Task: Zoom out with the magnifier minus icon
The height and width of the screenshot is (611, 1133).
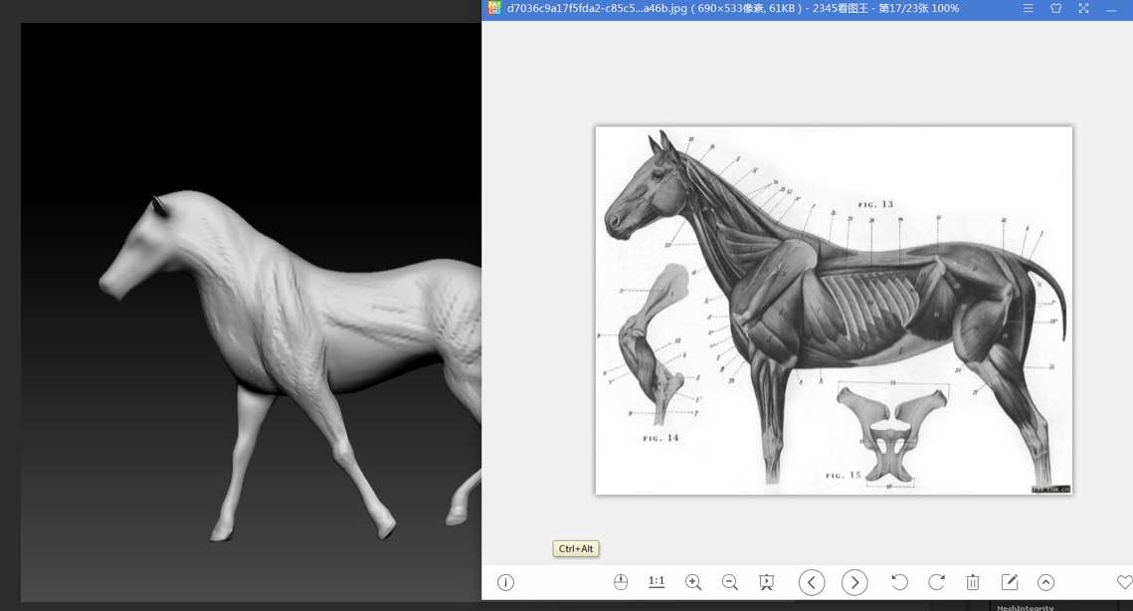Action: 730,583
